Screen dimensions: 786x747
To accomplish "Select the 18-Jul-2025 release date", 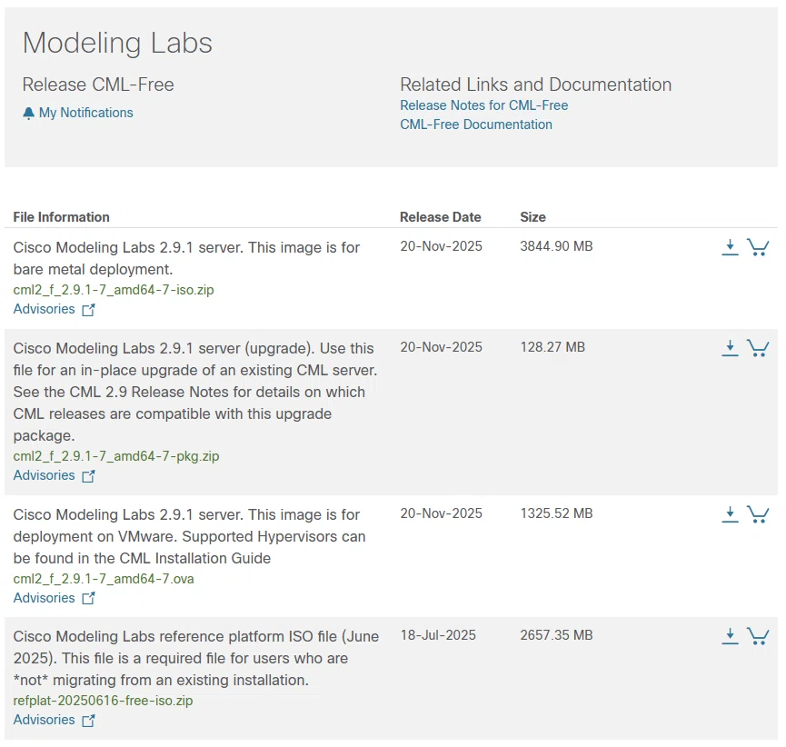I will 438,635.
